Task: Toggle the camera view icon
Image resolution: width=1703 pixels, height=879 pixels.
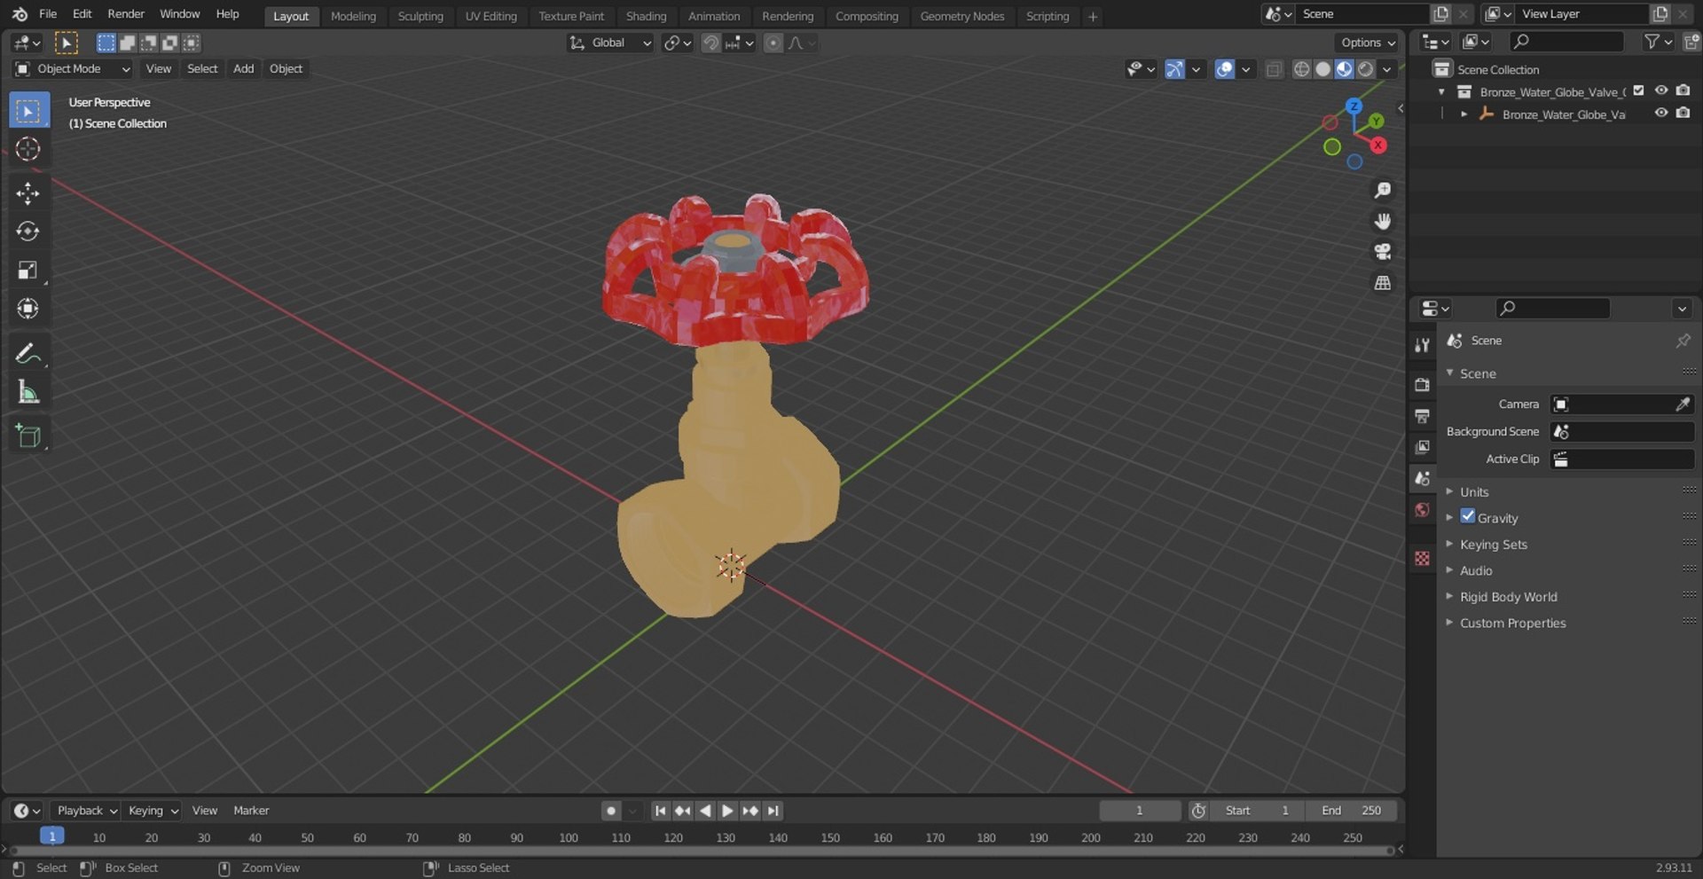Action: [1382, 252]
